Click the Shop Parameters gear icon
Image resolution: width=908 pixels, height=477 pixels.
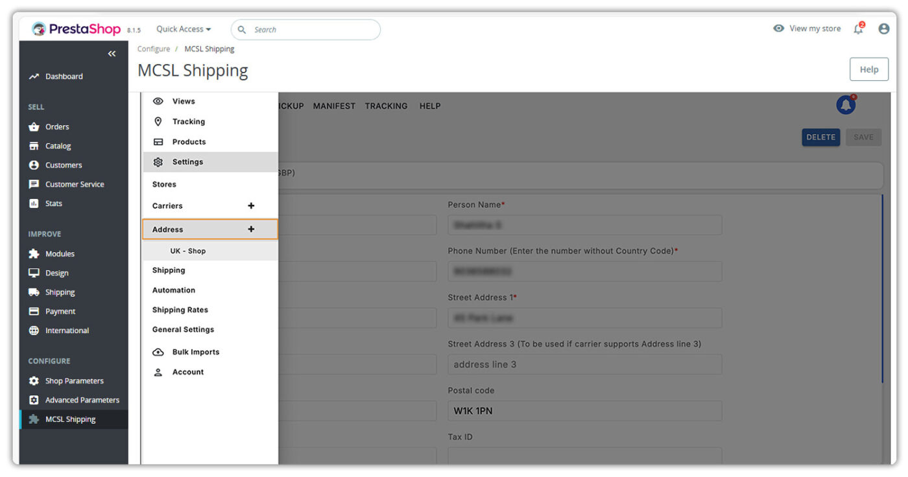(x=34, y=381)
